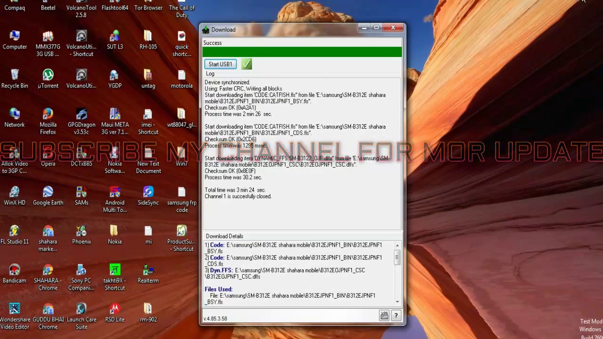
Task: Select the quick shortc... desktop icon
Action: point(182,44)
